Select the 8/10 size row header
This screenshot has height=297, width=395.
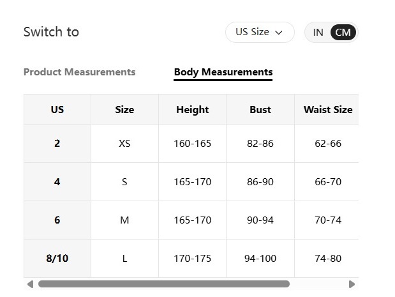pos(57,259)
